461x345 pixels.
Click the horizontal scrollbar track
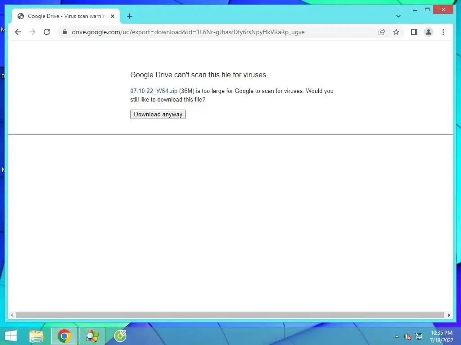click(x=230, y=315)
